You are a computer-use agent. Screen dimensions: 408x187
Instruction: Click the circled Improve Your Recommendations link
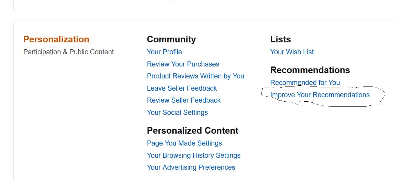320,95
